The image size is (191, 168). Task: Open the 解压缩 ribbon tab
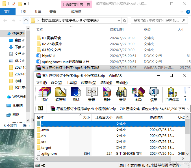[x=76, y=12]
